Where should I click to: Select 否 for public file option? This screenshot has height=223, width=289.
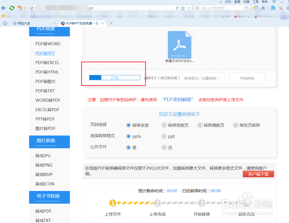[x=164, y=147]
